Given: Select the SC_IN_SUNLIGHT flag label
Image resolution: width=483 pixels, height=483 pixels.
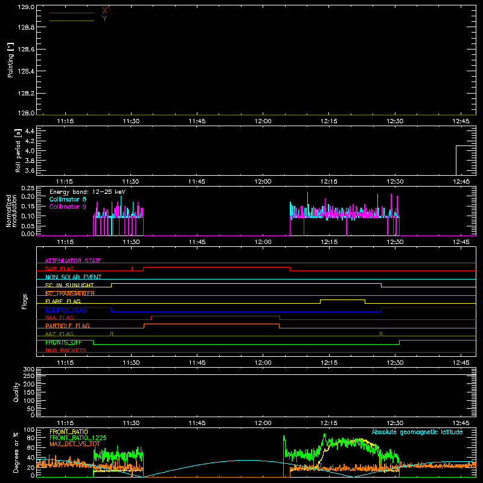Looking at the screenshot, I should 69,285.
